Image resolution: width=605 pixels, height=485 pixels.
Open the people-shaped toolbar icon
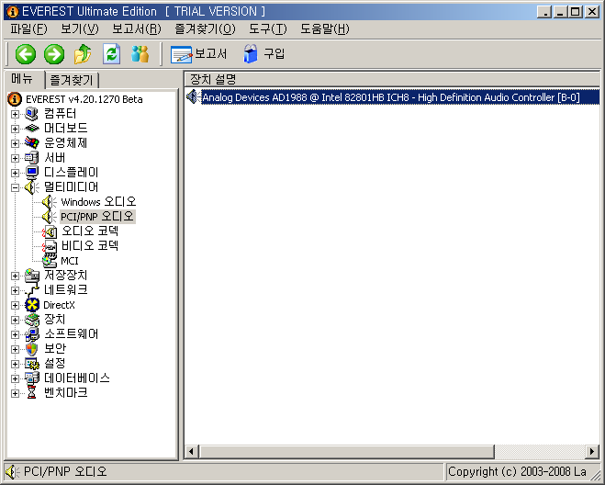click(140, 54)
